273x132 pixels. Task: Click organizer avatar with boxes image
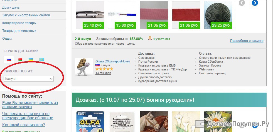coord(82,67)
